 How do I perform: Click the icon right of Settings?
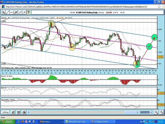13,112
